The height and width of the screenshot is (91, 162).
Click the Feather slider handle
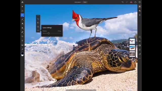(49, 33)
